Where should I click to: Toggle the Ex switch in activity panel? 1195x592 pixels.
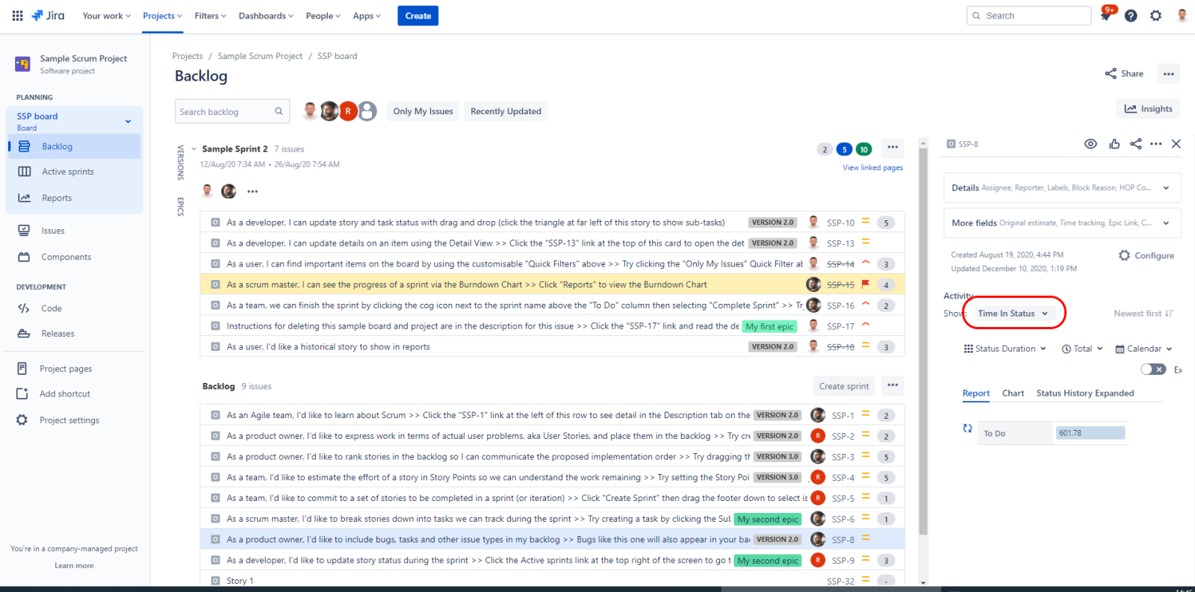1152,370
